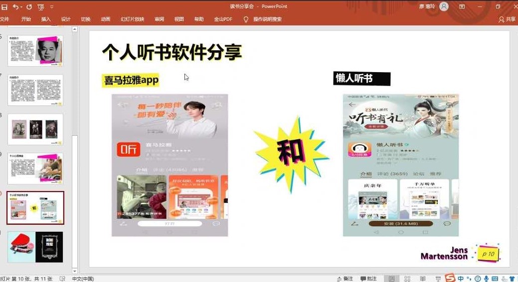Image resolution: width=518 pixels, height=282 pixels.
Task: Open the 文件 menu
Action: 4,19
